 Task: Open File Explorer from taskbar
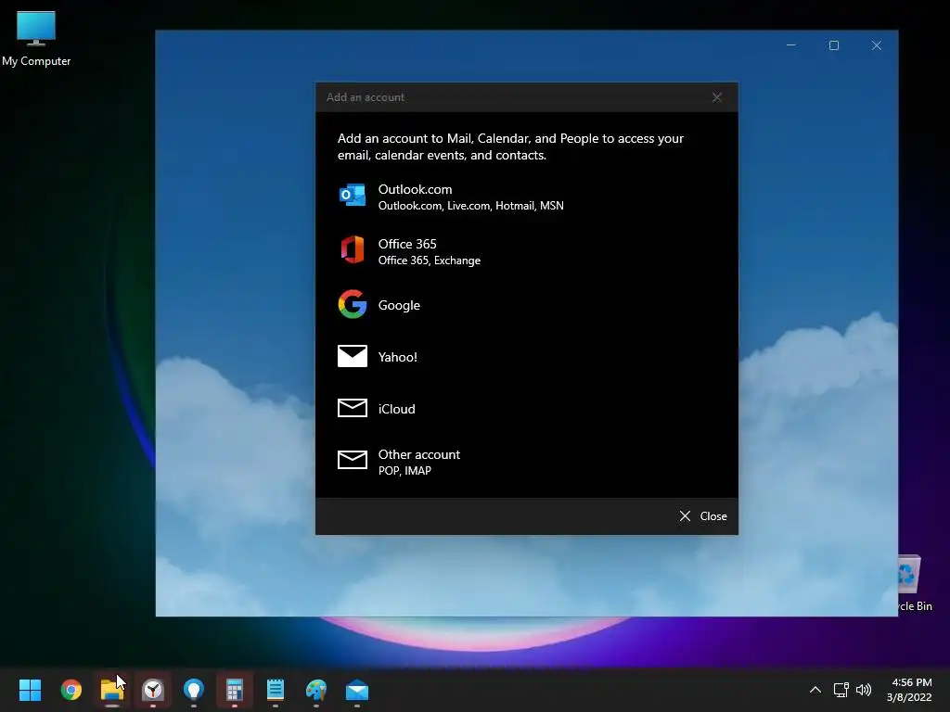click(112, 690)
